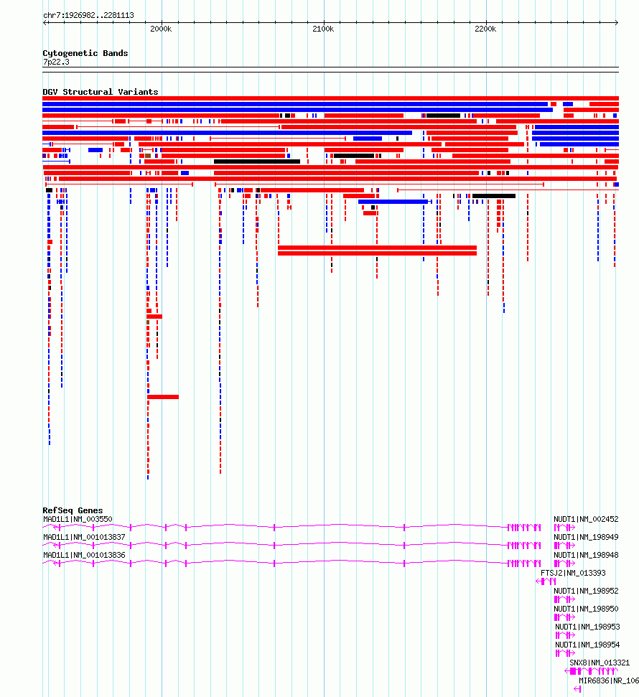Click the MAD1L1 NM_003550 gene model line
The height and width of the screenshot is (697, 639).
click(x=291, y=528)
